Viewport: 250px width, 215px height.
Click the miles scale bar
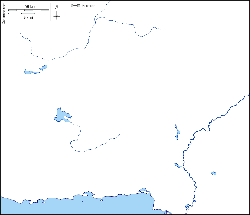click(28, 14)
